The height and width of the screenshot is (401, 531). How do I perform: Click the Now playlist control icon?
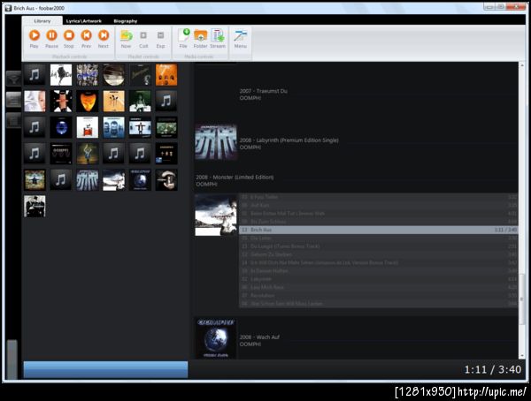(126, 35)
